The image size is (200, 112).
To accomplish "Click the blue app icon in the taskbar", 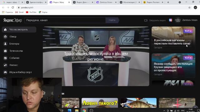I will (x=69, y=110).
